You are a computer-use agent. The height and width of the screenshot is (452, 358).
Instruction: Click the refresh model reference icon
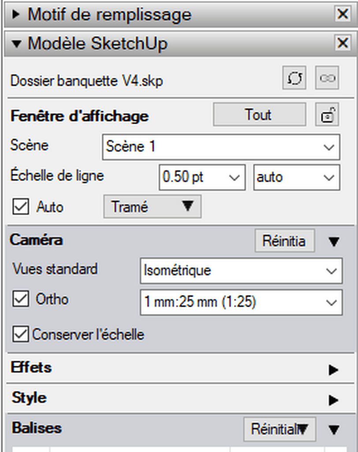(294, 78)
